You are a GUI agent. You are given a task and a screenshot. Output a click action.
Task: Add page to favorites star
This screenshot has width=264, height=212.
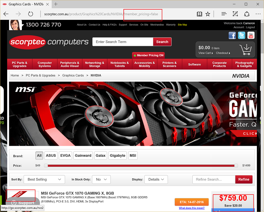click(208, 14)
